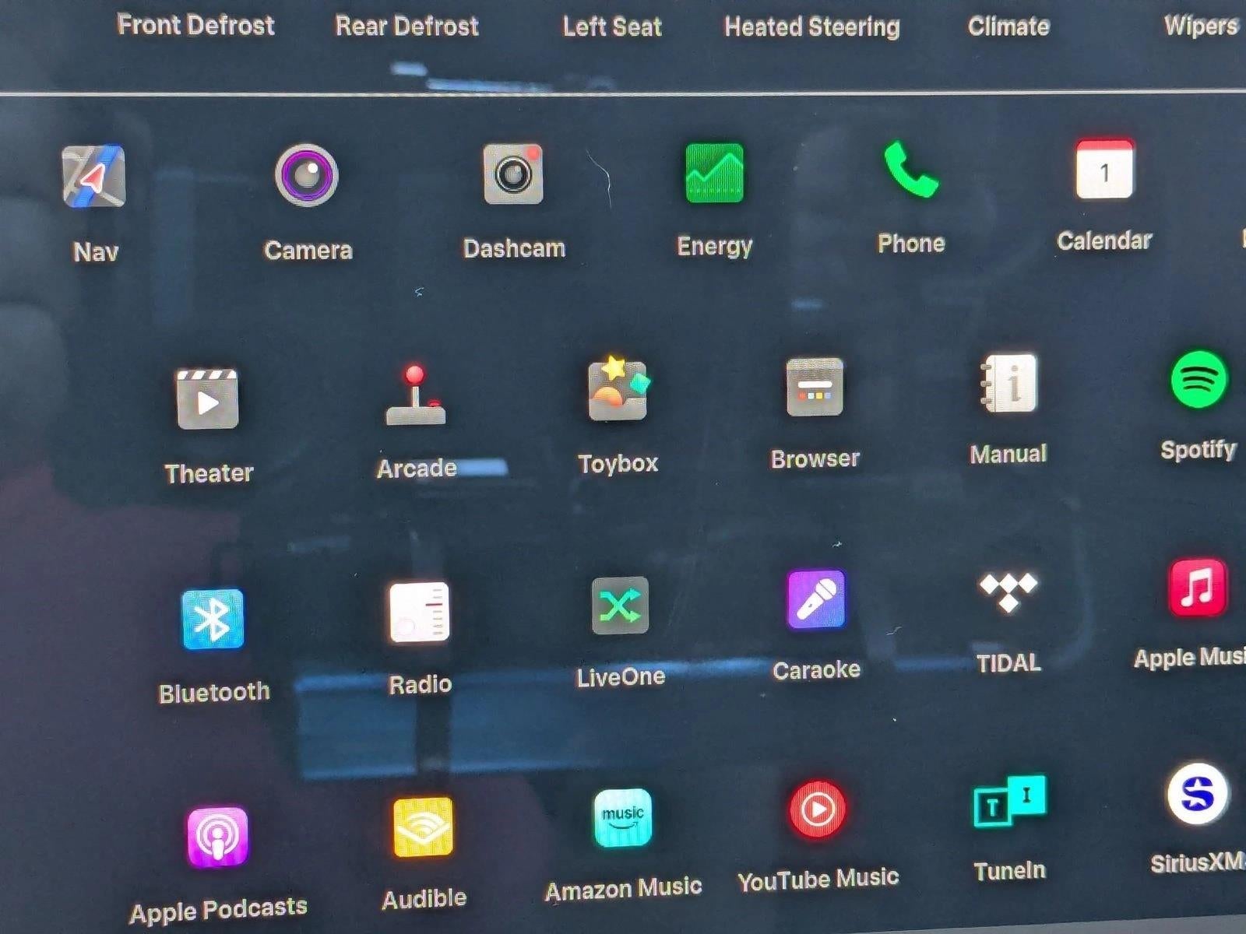This screenshot has width=1246, height=934.
Task: Open Apple Podcasts app
Action: click(x=218, y=837)
